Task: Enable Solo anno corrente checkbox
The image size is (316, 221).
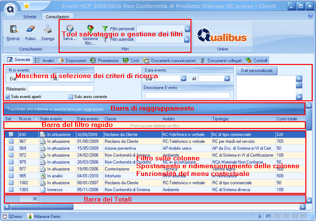Action: [71, 97]
